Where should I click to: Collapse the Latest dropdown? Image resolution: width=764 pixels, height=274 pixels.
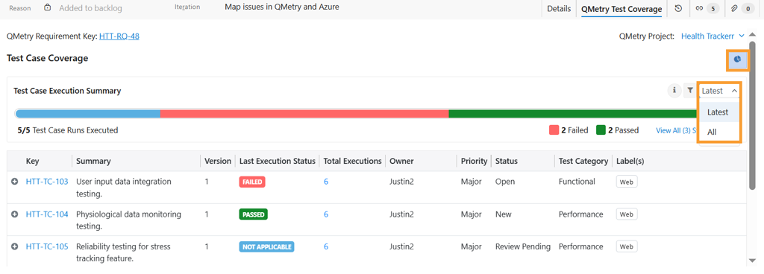tap(719, 91)
